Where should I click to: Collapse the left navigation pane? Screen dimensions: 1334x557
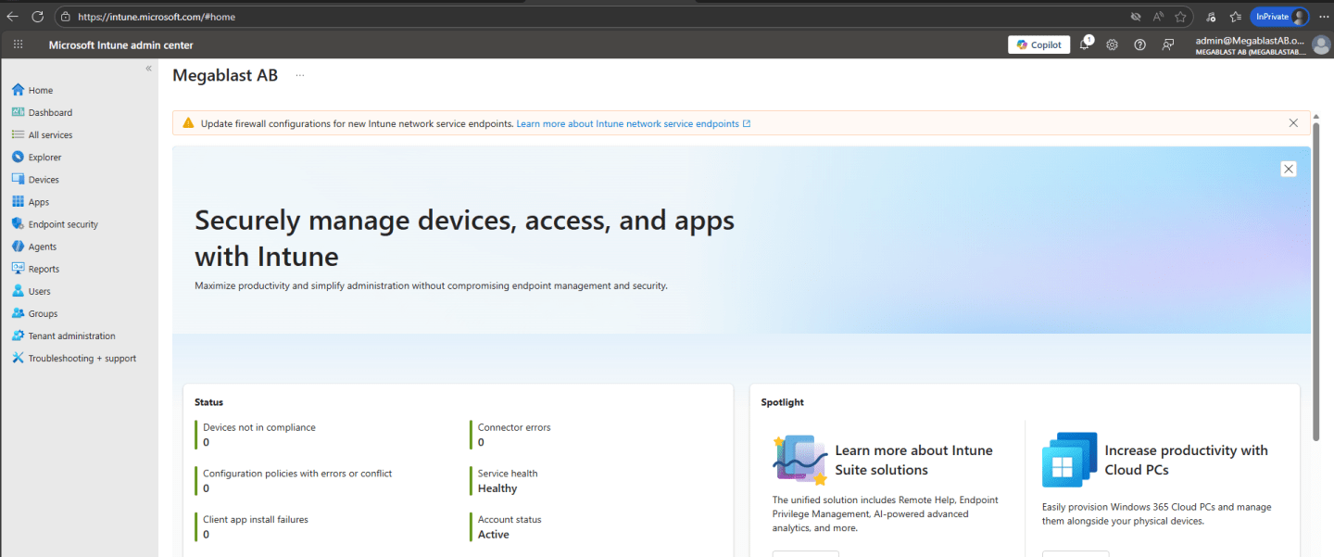point(147,67)
